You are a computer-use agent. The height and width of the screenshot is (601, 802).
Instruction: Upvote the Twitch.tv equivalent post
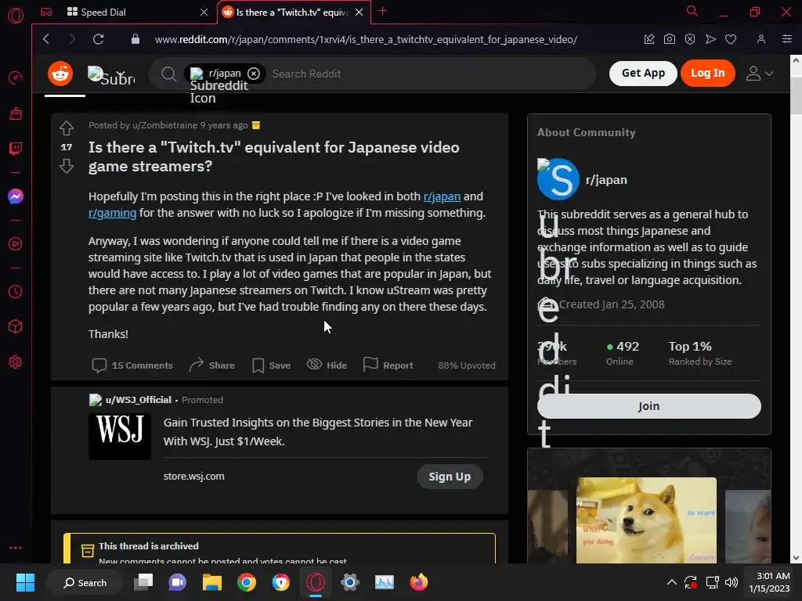click(x=67, y=128)
